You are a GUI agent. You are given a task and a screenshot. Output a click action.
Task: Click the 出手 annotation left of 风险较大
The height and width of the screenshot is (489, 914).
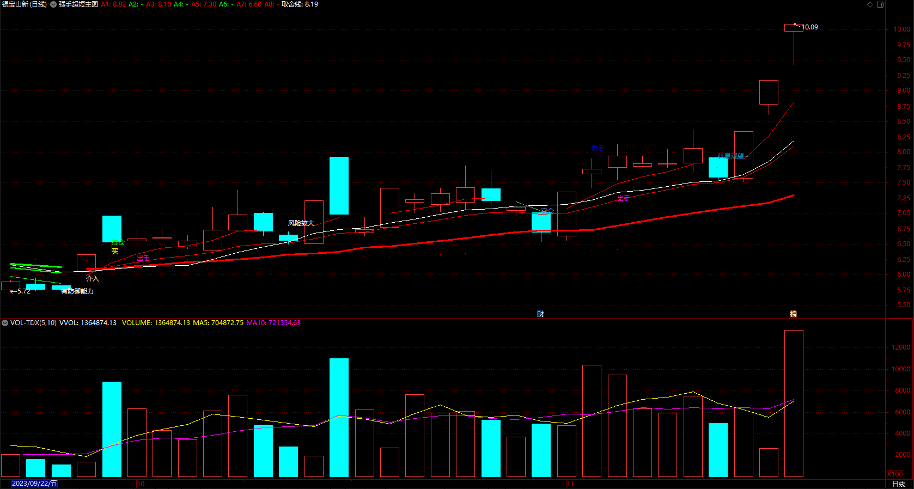click(x=143, y=258)
